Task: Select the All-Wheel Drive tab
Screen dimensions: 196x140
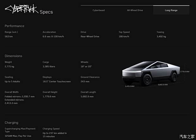Action: point(135,10)
